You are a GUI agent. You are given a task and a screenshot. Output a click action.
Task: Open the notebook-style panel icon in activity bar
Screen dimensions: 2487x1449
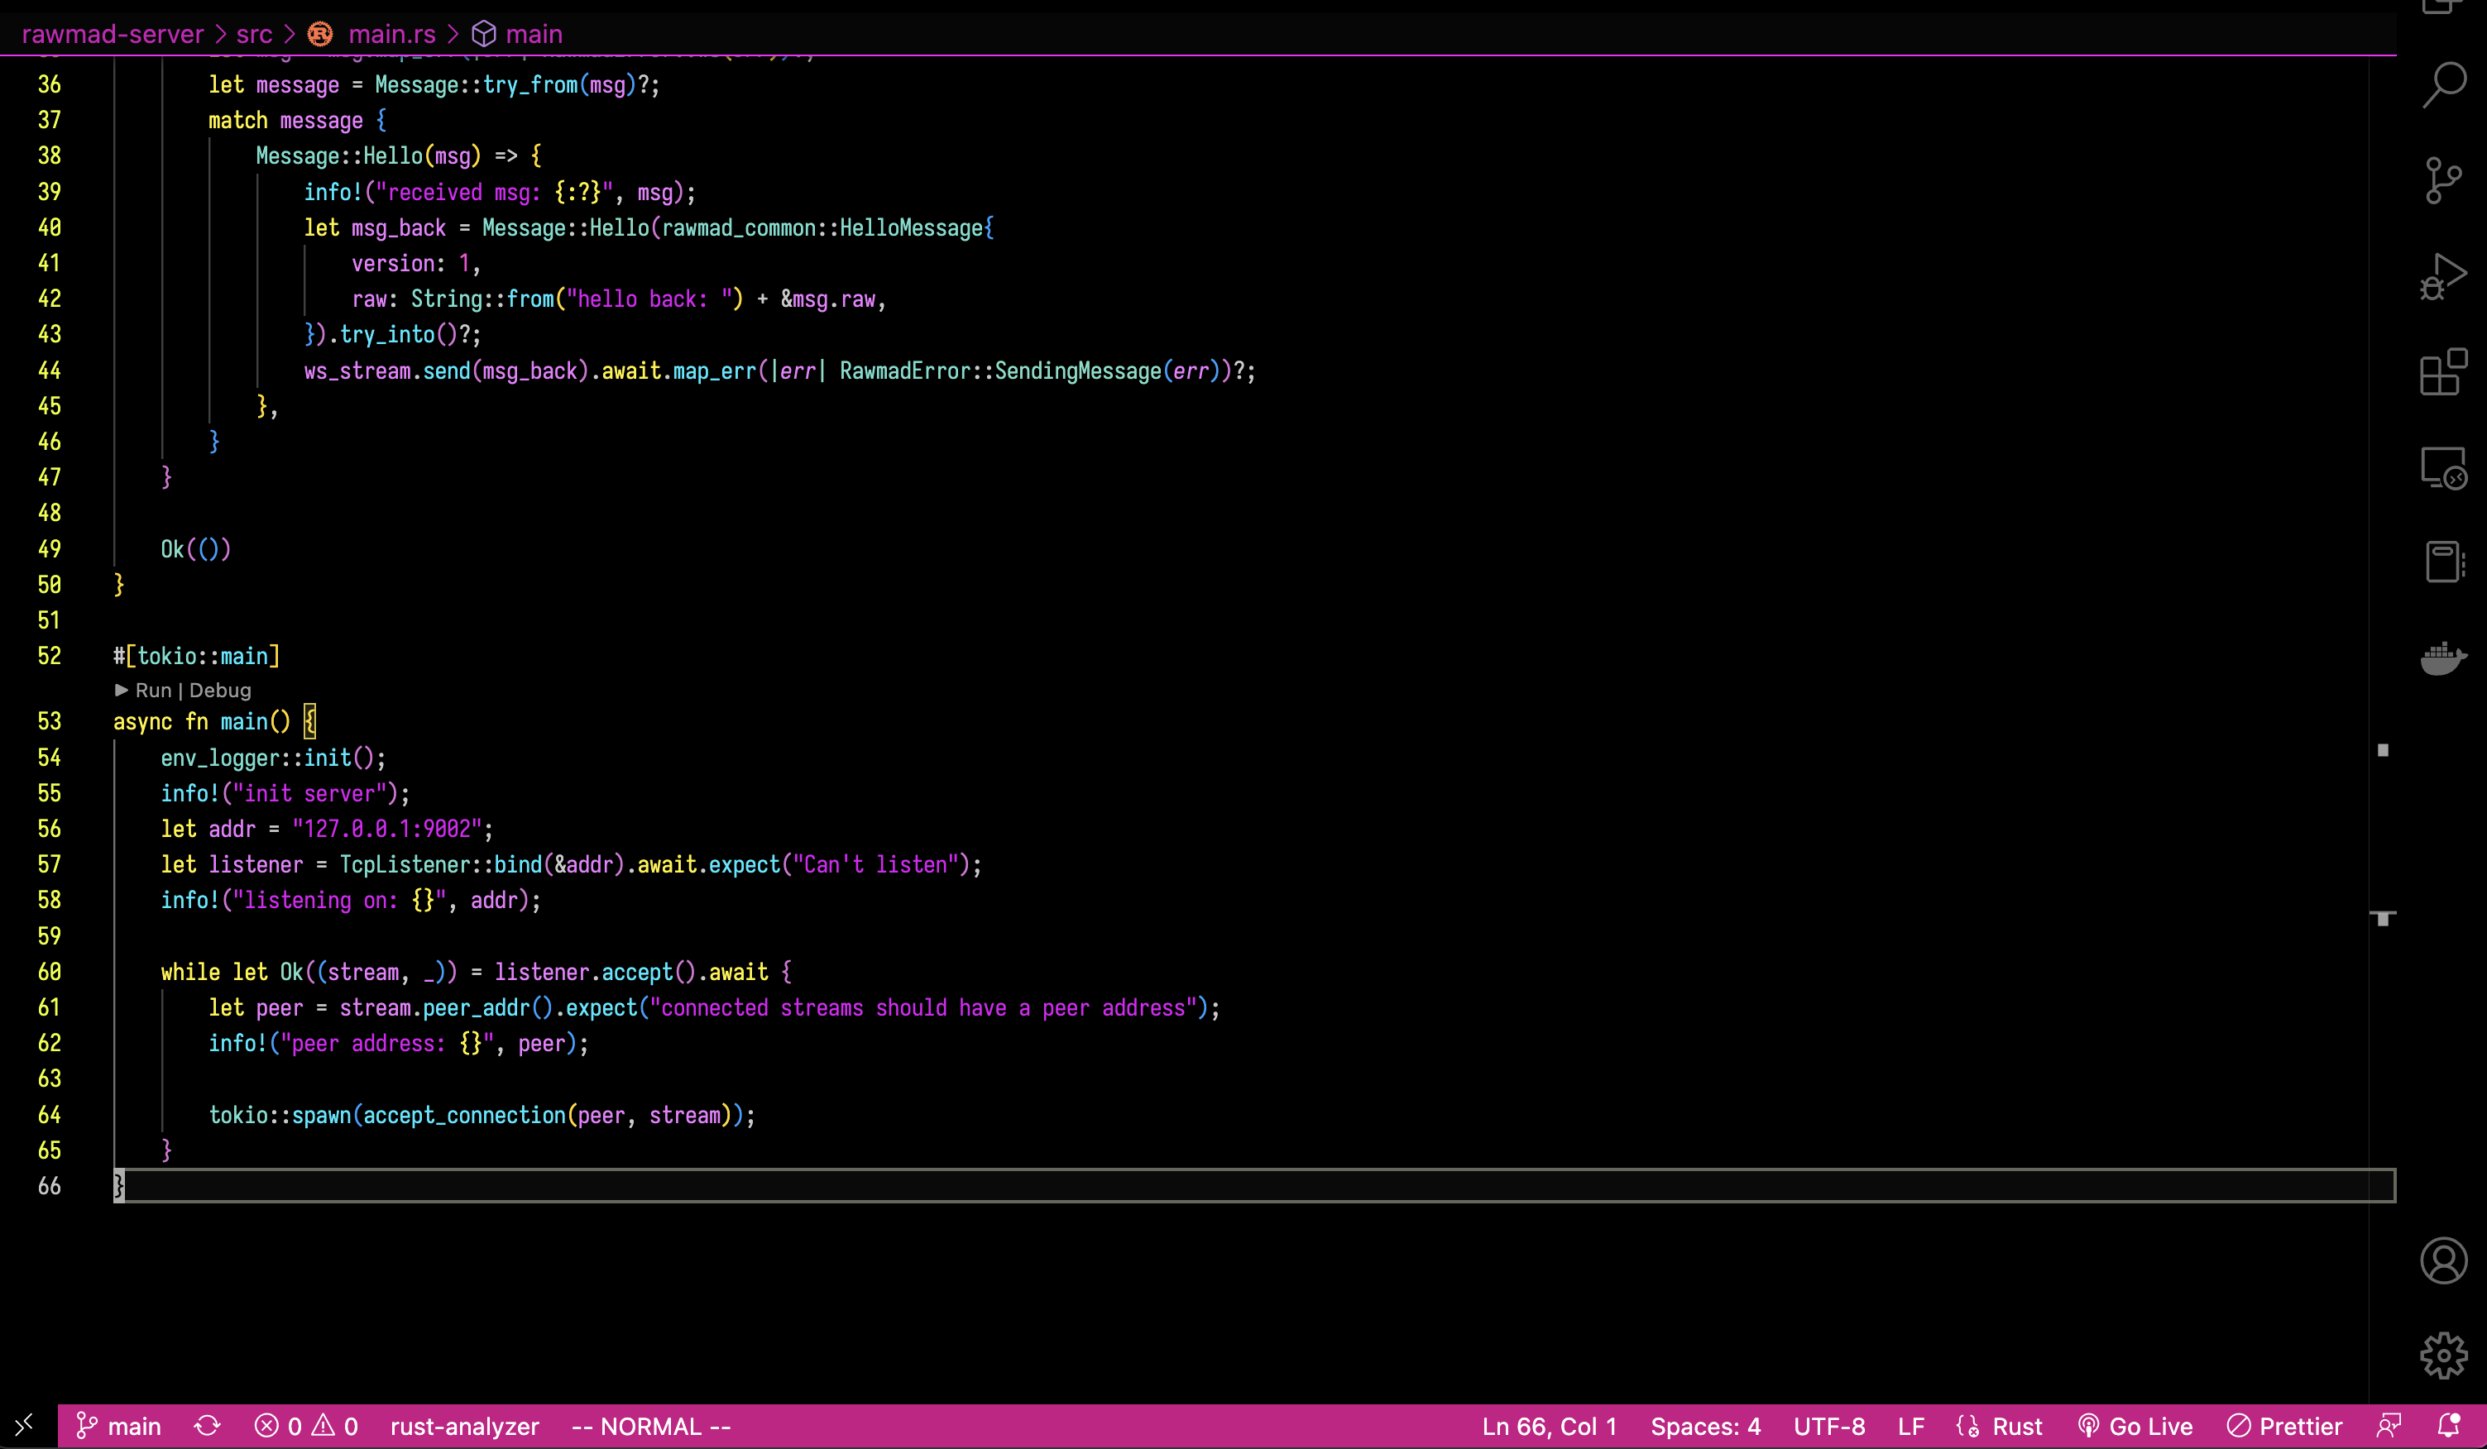pos(2444,563)
